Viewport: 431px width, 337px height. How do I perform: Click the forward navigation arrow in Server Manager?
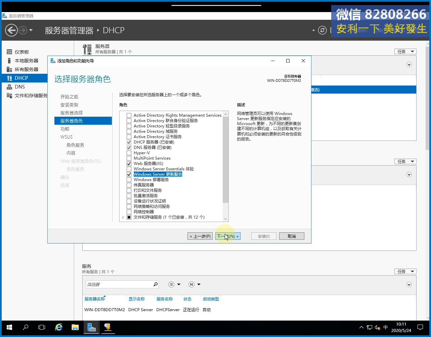coord(23,31)
